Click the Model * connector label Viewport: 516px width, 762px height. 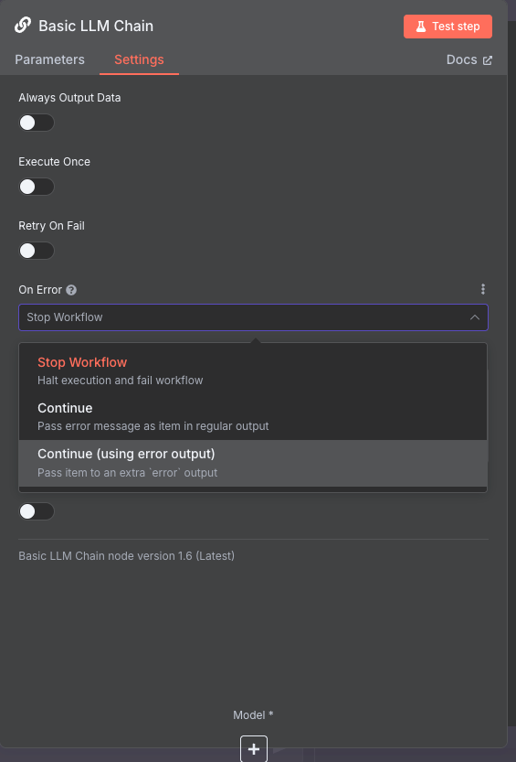253,714
